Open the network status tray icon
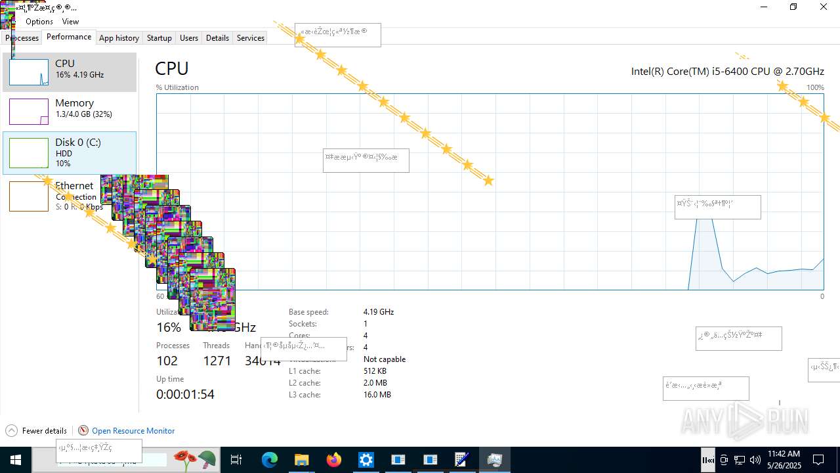This screenshot has width=840, height=473. (740, 460)
